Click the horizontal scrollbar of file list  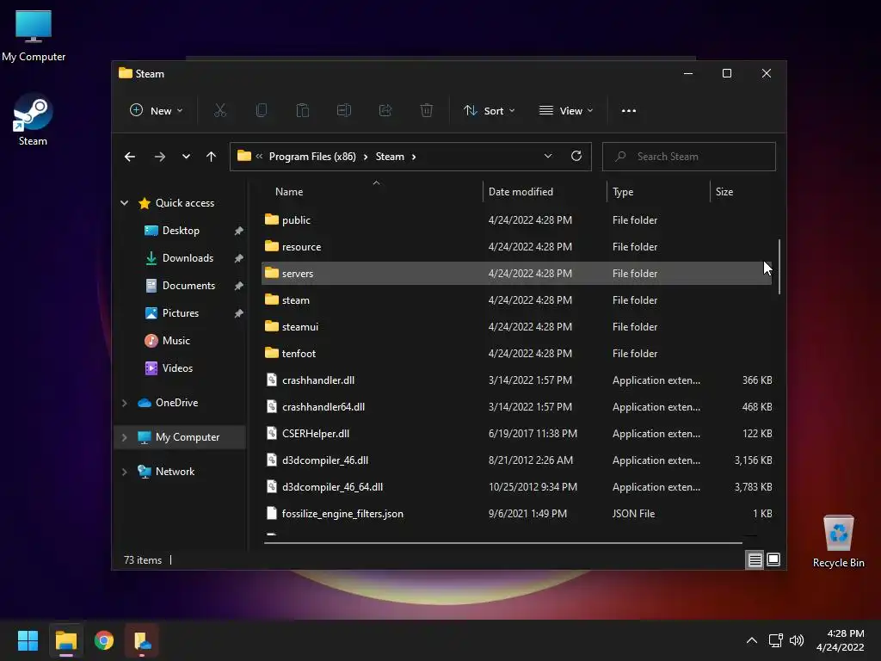(502, 543)
